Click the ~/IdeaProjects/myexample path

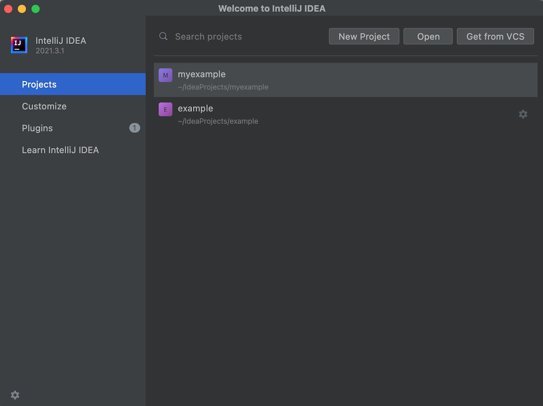pos(223,87)
